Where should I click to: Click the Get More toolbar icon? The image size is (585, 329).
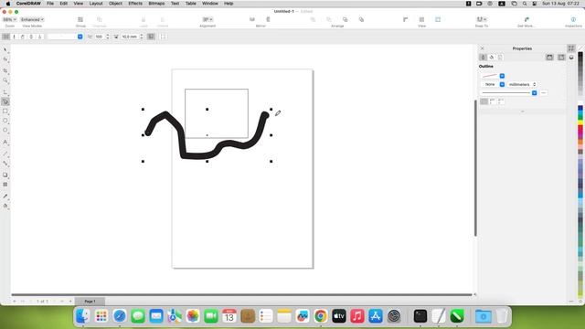pos(526,19)
